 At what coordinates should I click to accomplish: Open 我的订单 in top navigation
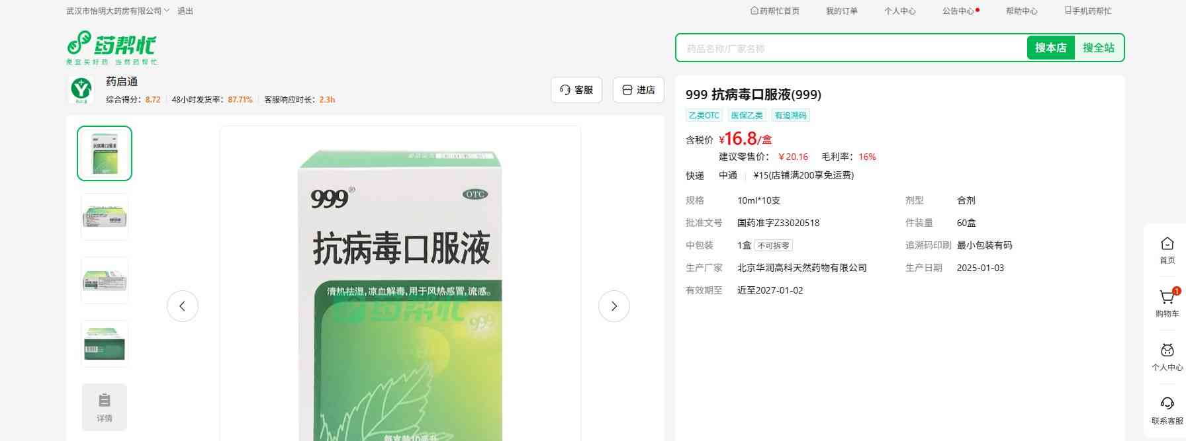(841, 11)
